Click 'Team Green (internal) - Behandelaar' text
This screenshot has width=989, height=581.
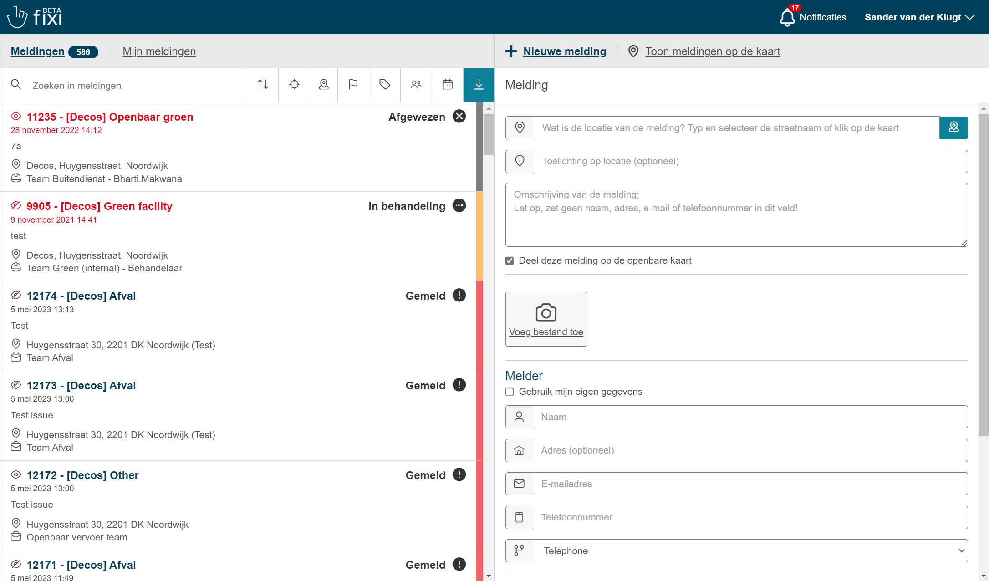(104, 268)
